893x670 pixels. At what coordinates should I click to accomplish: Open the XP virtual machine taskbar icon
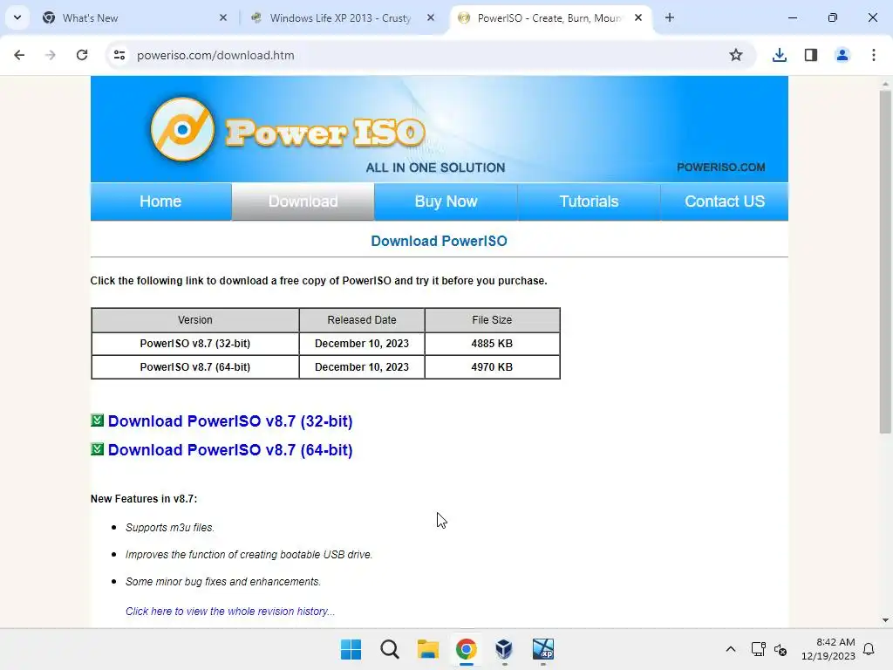click(543, 649)
